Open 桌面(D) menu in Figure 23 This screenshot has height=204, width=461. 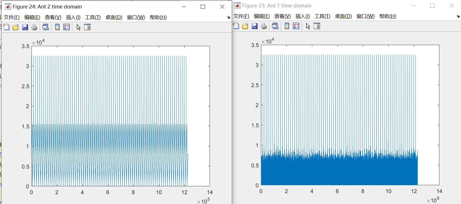tap(343, 16)
